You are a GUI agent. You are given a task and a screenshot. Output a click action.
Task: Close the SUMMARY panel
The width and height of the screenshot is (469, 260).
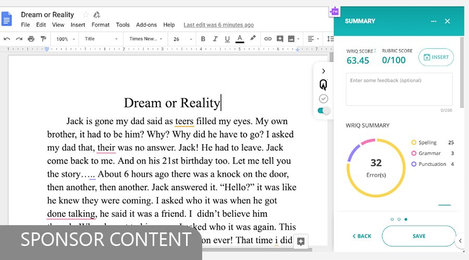(x=448, y=21)
